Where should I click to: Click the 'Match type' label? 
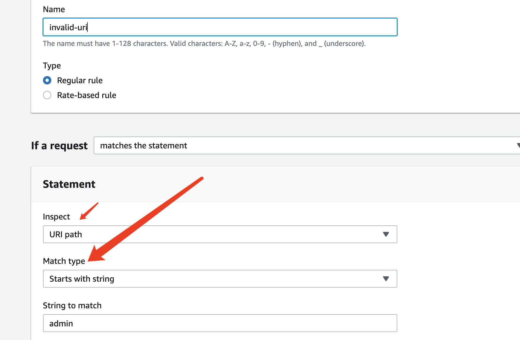[x=64, y=261]
